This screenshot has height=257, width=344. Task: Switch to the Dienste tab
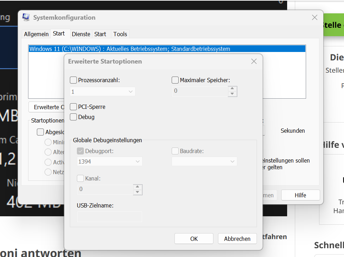(81, 34)
